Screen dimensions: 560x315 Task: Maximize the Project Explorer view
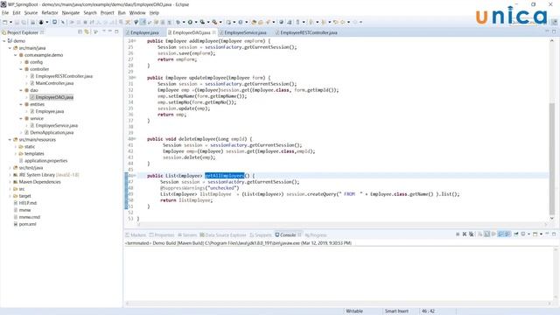[116, 31]
